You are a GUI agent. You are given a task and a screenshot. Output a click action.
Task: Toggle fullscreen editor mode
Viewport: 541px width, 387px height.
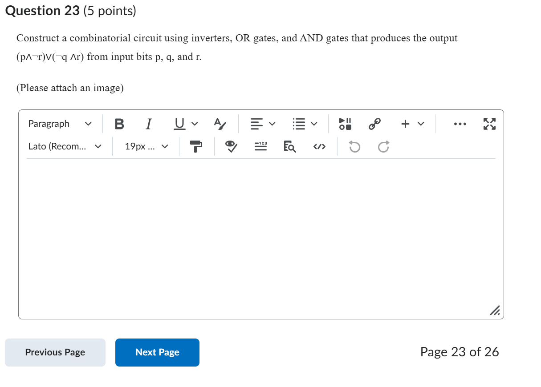(489, 124)
